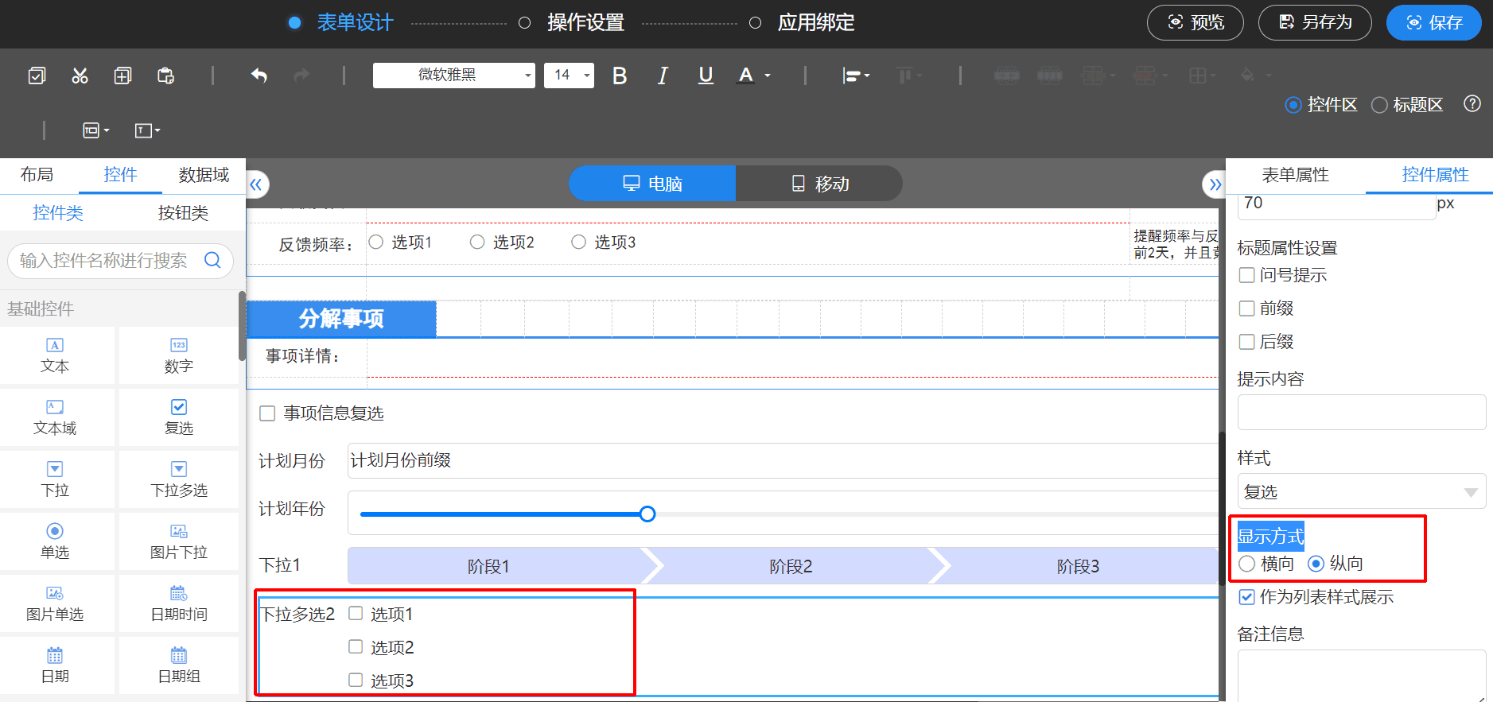Click the cut scissors icon
1493x702 pixels.
click(80, 76)
